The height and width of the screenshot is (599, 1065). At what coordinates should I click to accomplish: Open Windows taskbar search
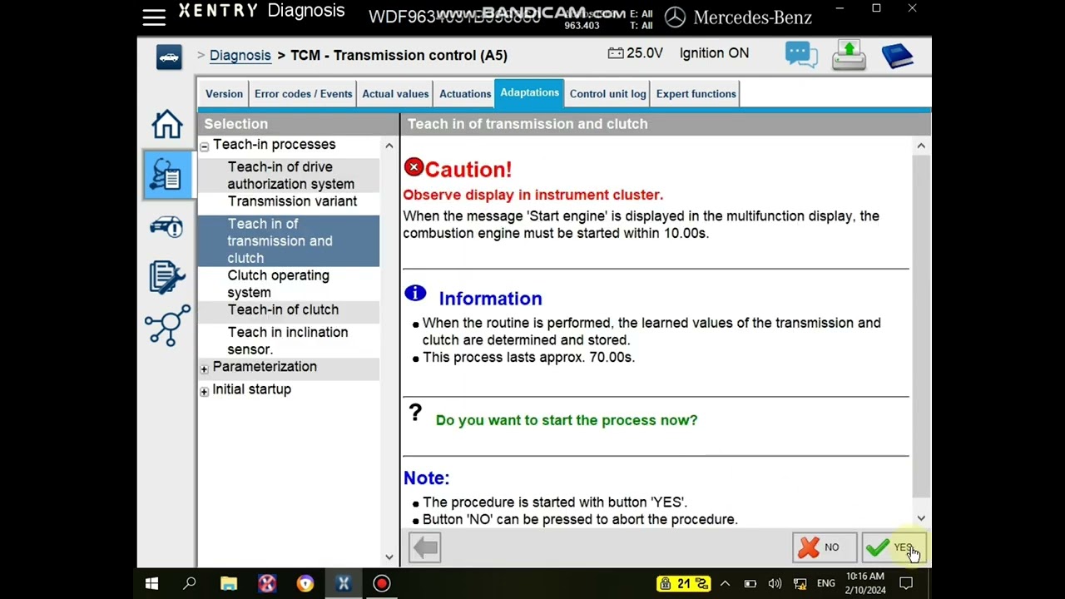[x=190, y=583]
